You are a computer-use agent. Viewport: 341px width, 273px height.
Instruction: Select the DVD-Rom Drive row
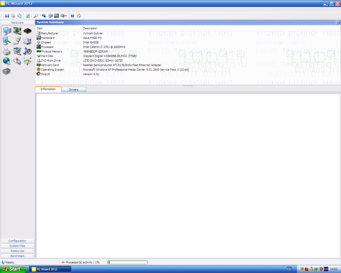click(x=188, y=61)
